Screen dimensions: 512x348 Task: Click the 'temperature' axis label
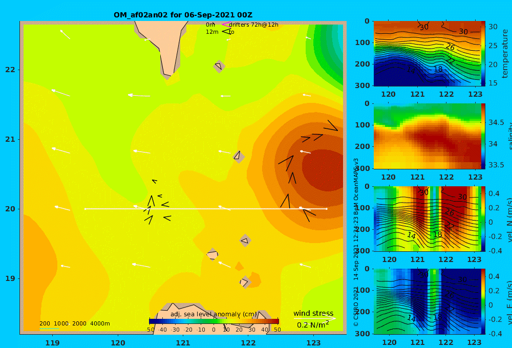pos(505,54)
